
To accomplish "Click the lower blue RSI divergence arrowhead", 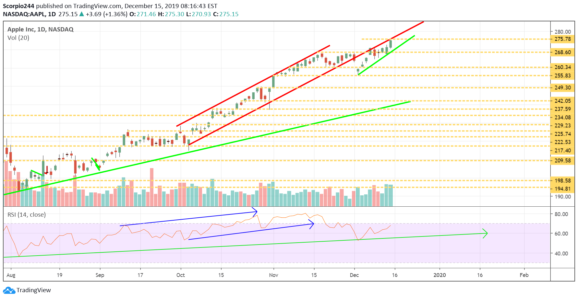I will [x=311, y=224].
